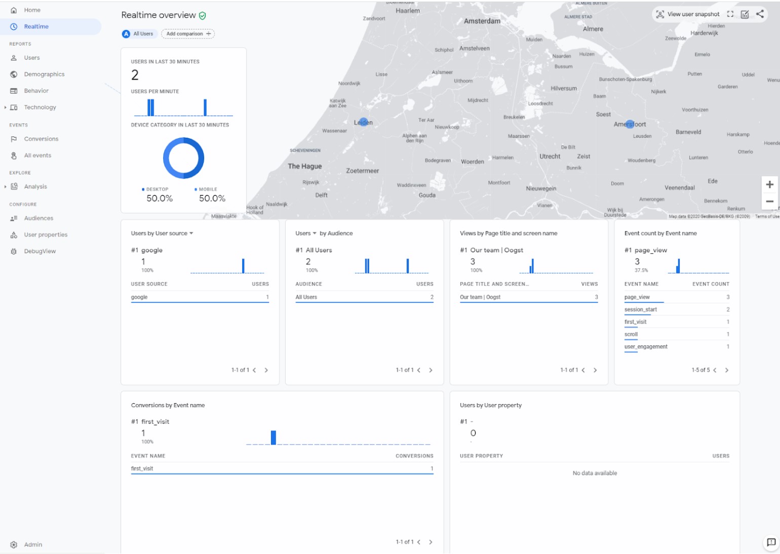Click the green verified checkmark icon
This screenshot has width=780, height=554.
click(x=203, y=16)
